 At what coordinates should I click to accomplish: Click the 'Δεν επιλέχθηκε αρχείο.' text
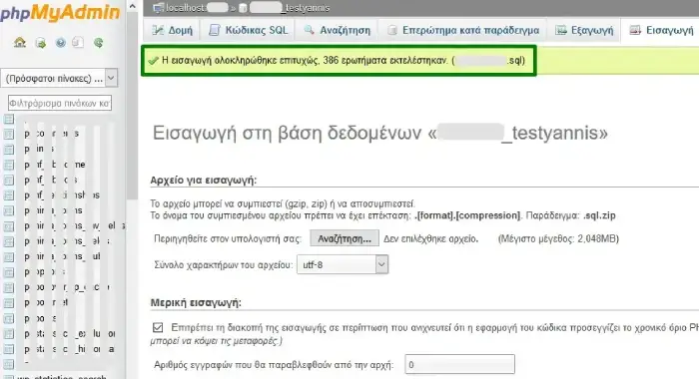coord(430,239)
